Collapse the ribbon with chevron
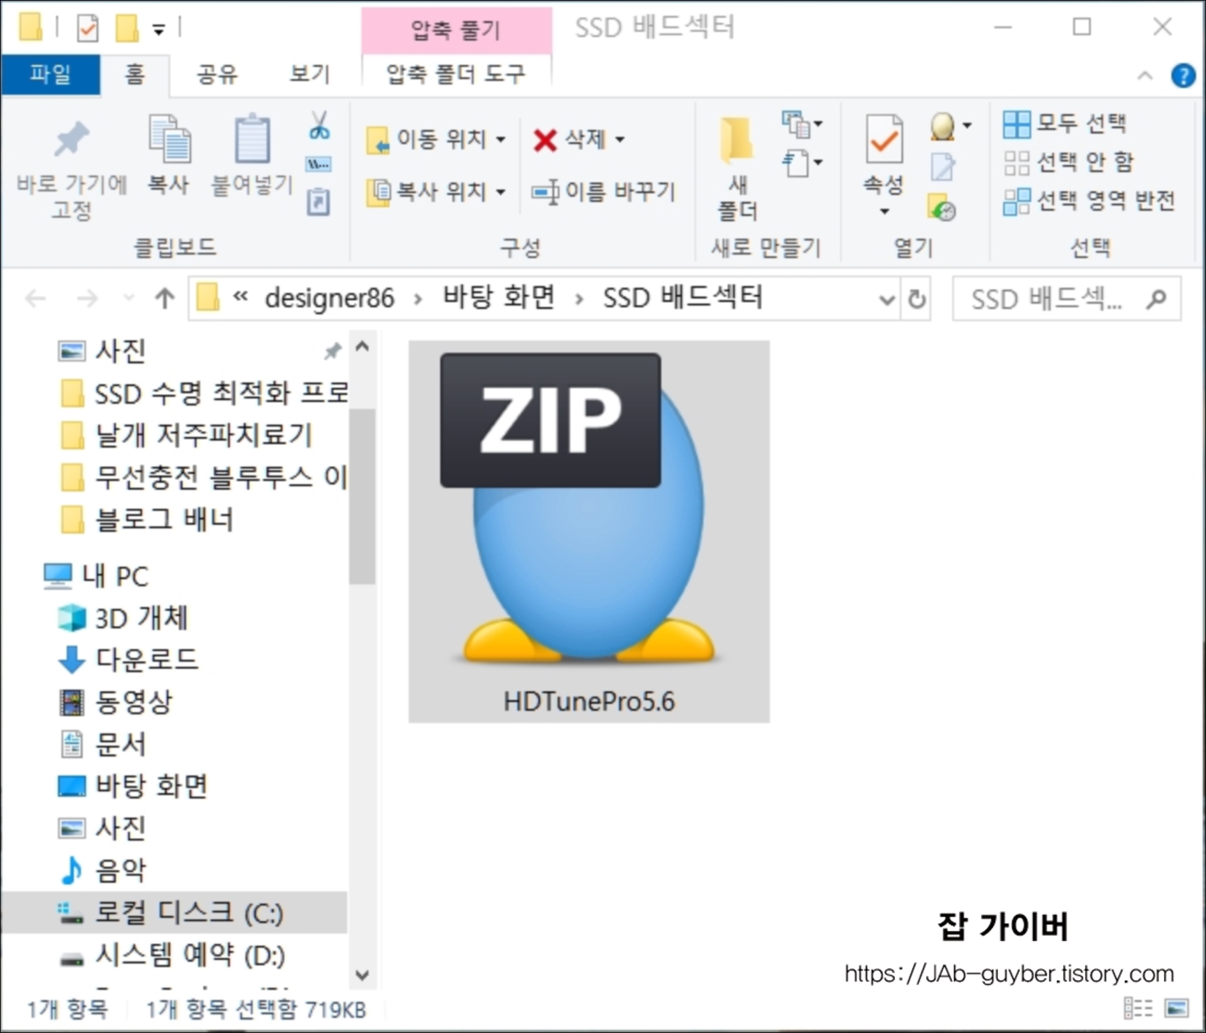The height and width of the screenshot is (1033, 1206). coord(1145,76)
